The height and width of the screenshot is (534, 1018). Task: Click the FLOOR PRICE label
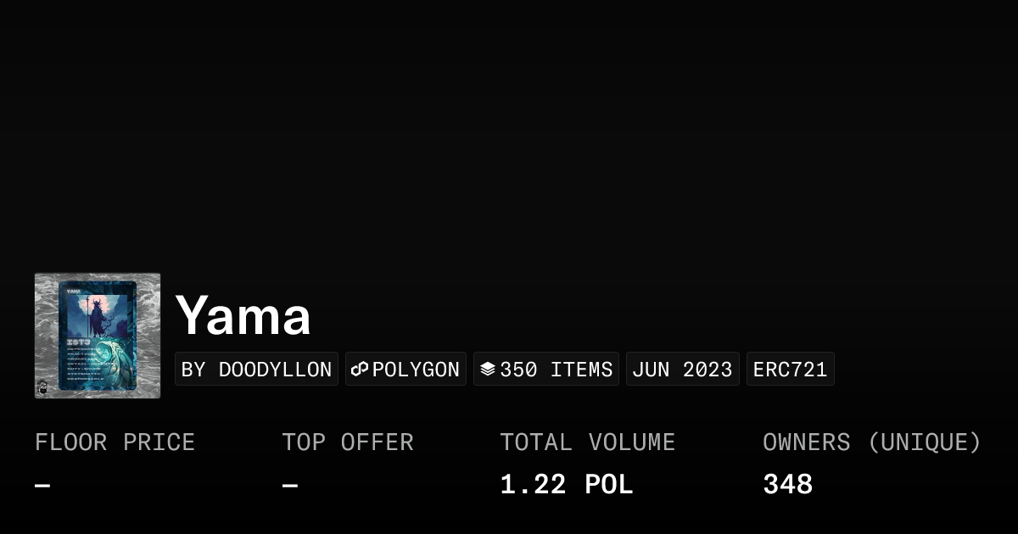115,442
